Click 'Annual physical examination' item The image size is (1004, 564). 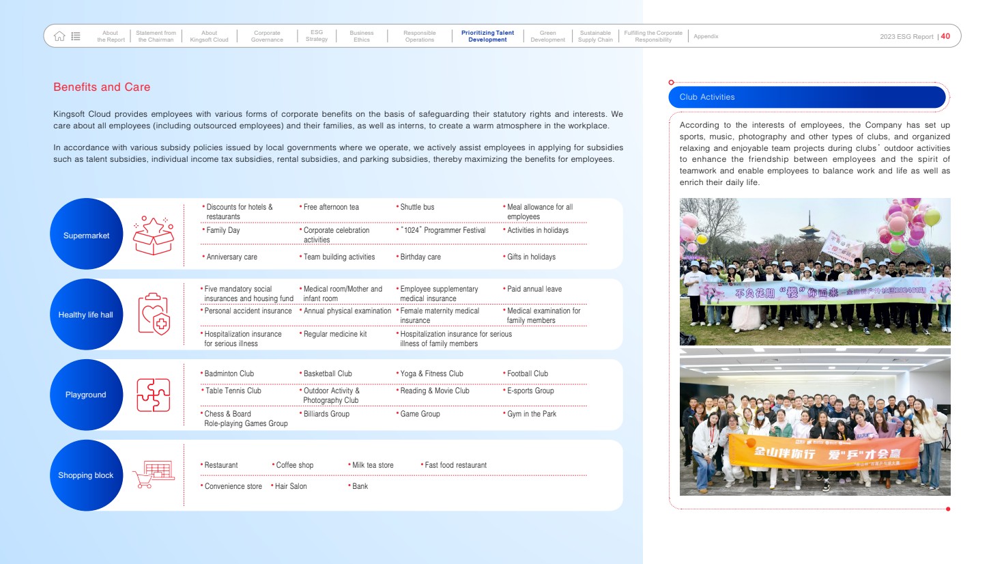pyautogui.click(x=347, y=311)
